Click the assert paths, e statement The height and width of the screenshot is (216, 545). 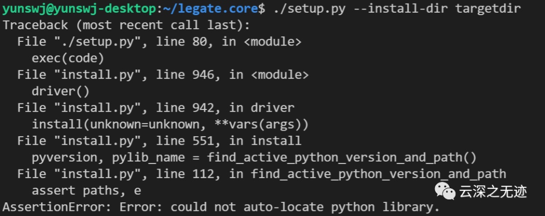(x=86, y=191)
